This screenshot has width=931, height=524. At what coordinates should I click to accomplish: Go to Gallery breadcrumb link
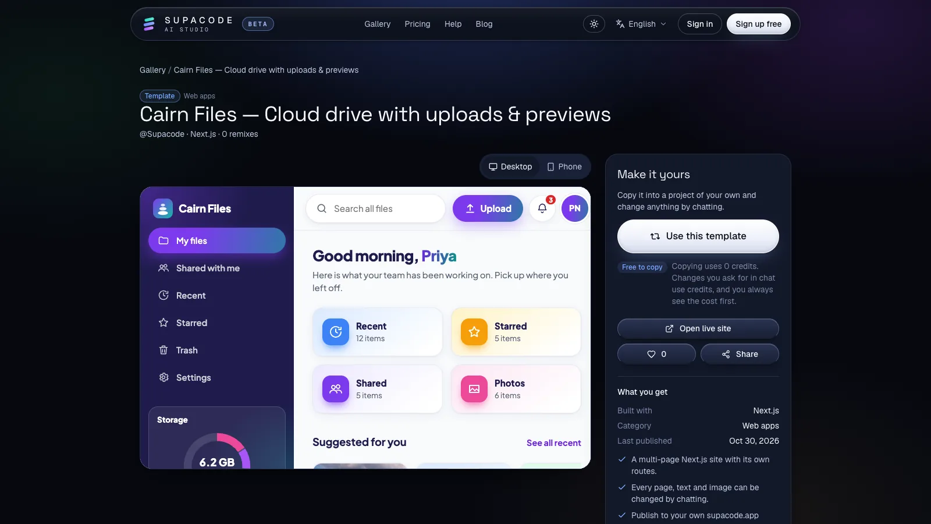152,70
